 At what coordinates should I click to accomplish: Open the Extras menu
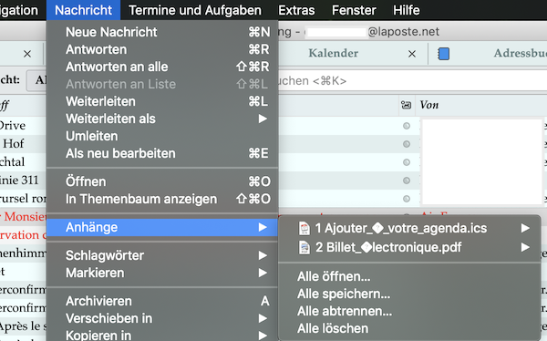pyautogui.click(x=296, y=10)
